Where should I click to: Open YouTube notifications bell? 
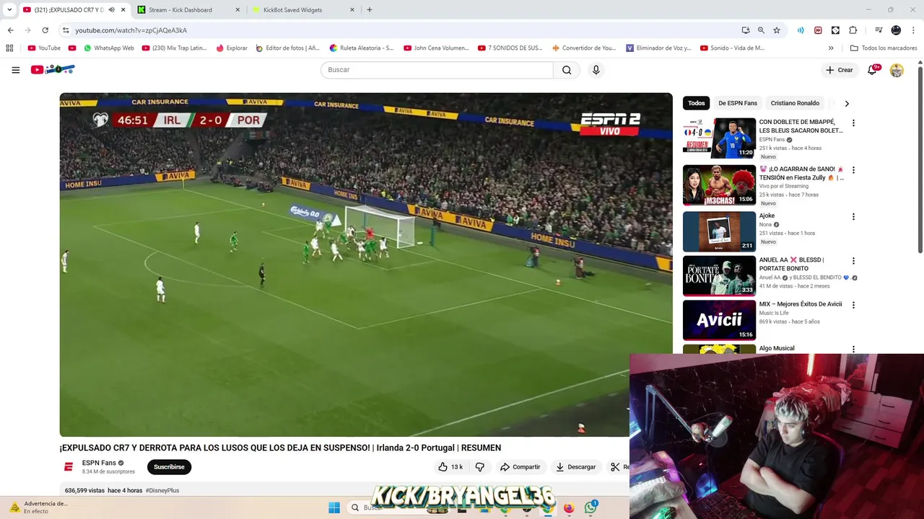click(872, 70)
